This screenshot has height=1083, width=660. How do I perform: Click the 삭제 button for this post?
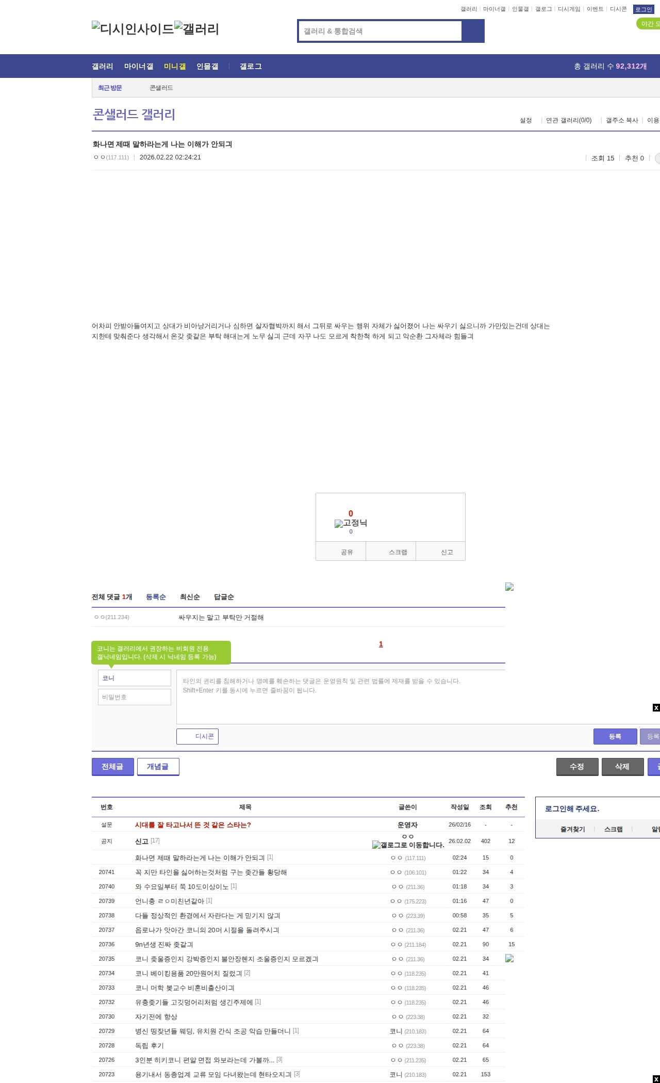622,767
